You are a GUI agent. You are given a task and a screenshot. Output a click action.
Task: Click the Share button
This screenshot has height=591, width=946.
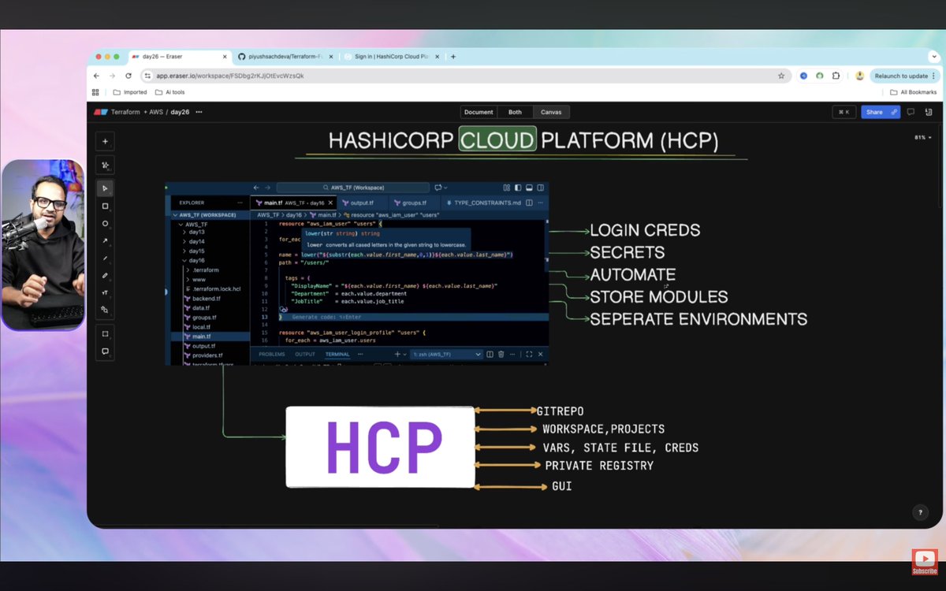(880, 112)
